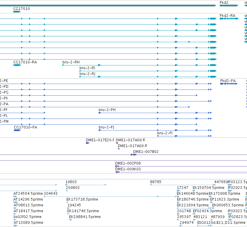Screen dimensions: 247x227
Task: Open the bru-2-RJ transcript
Action: (x=148, y=77)
